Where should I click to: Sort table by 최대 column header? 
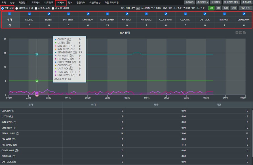[x=94, y=105]
